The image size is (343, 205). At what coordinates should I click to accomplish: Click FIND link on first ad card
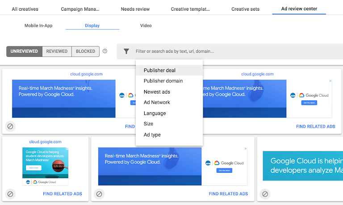point(130,127)
